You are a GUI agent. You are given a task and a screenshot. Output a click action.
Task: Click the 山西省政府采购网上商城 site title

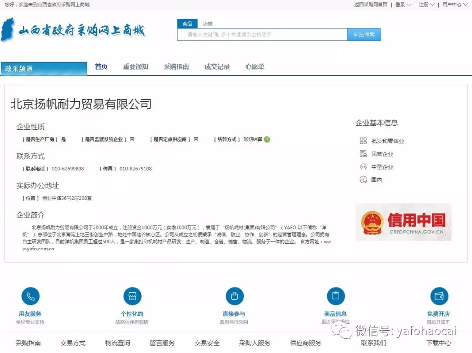(82, 31)
